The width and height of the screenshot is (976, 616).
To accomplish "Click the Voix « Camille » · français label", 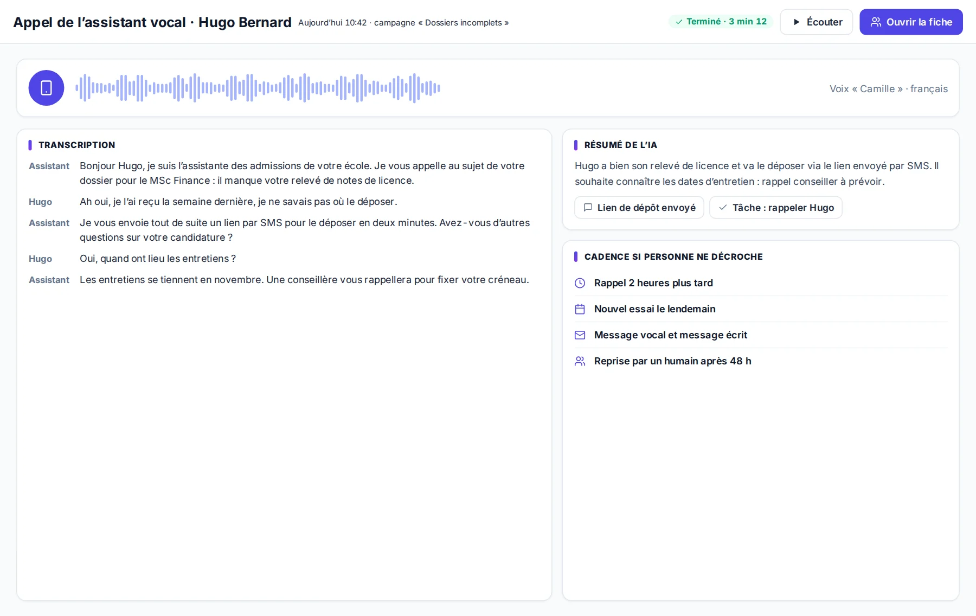I will [x=889, y=89].
